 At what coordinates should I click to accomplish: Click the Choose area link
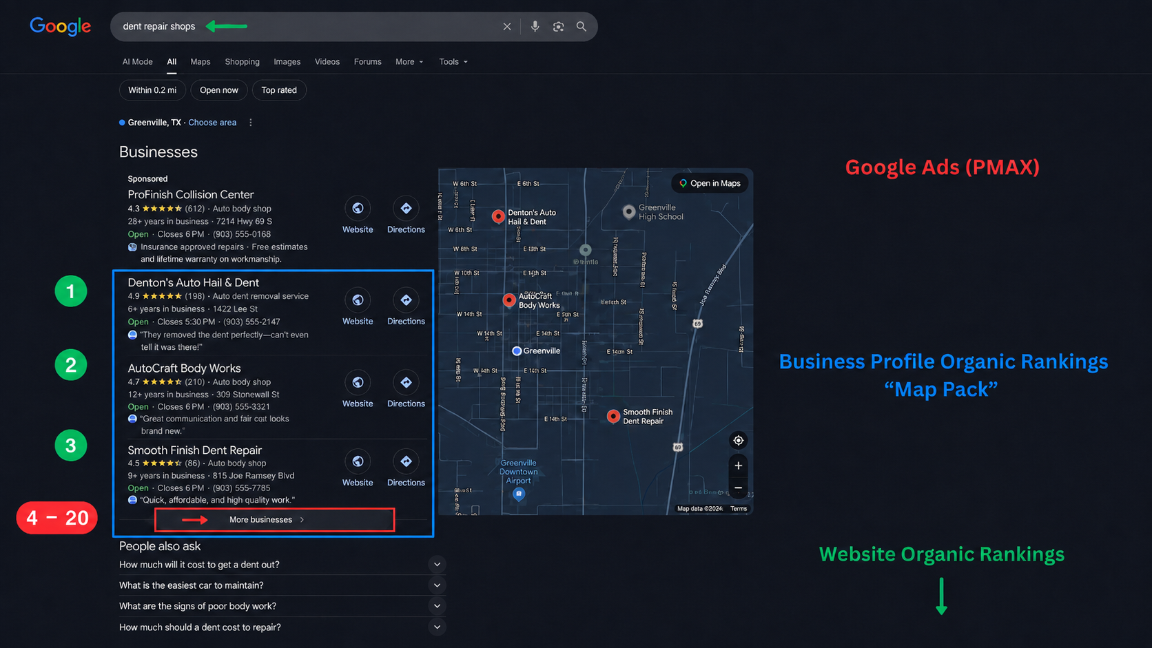pyautogui.click(x=212, y=123)
